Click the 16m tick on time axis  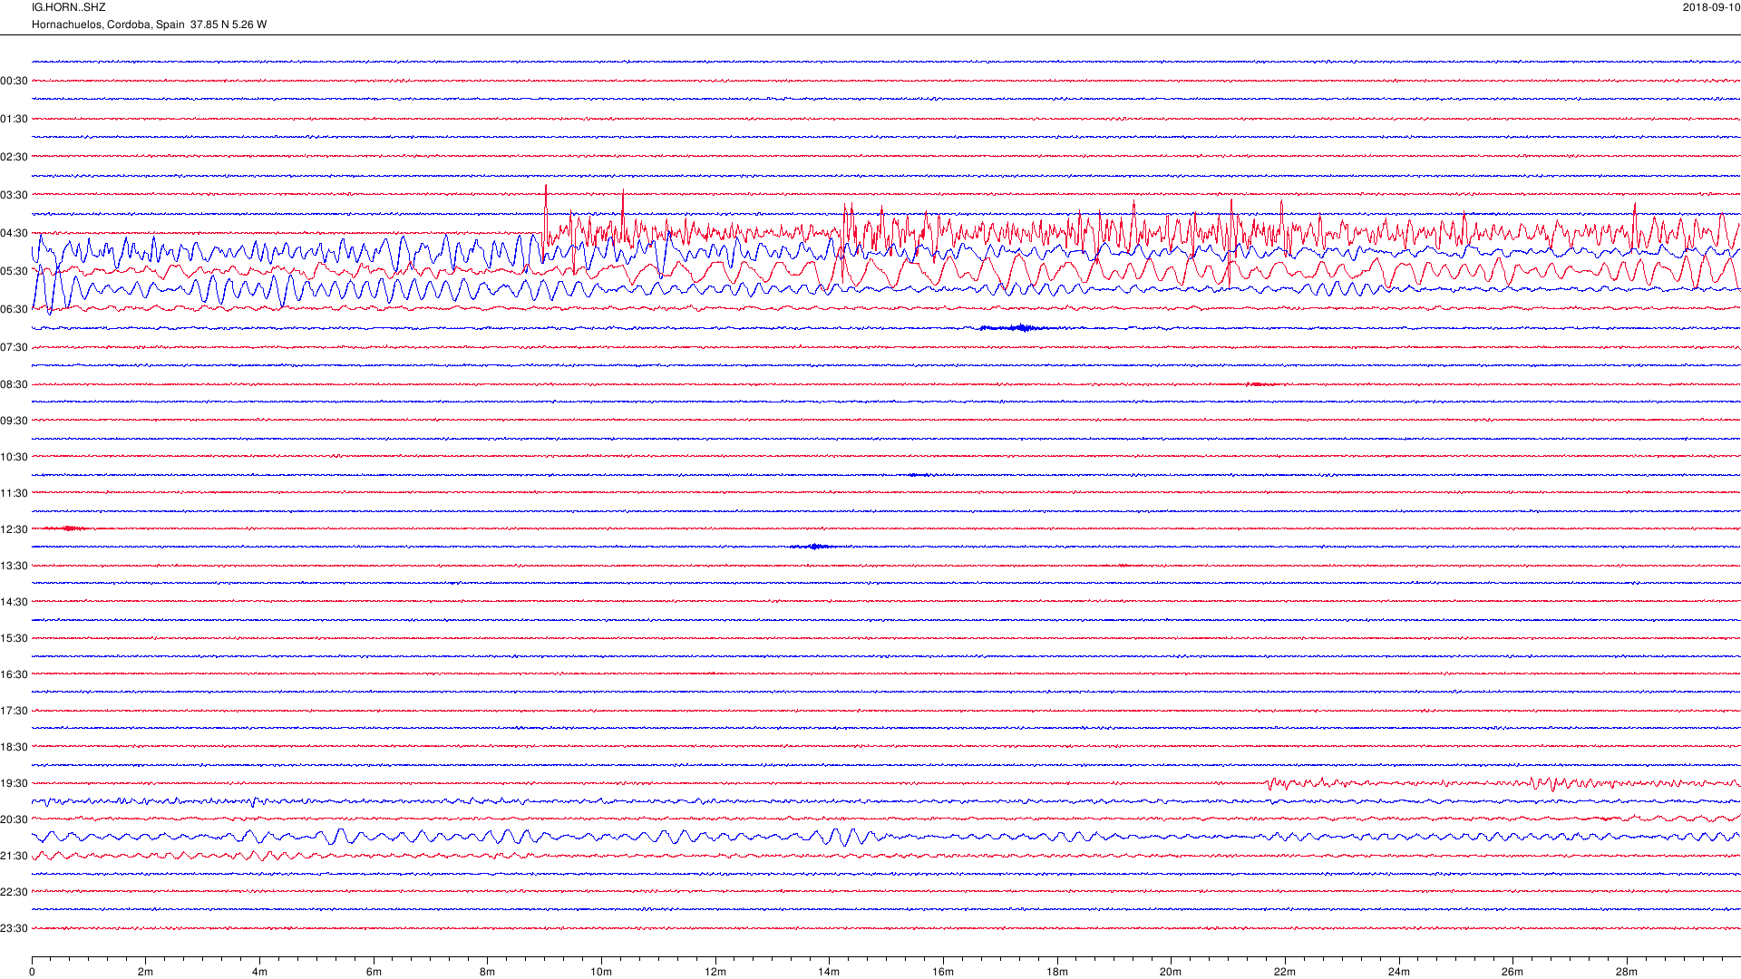pos(943,972)
